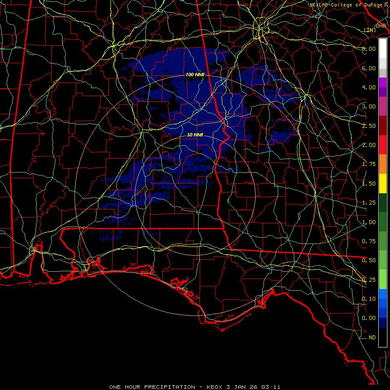Click the green 1.00 legend swatch
This screenshot has height=390, width=390.
[x=383, y=222]
